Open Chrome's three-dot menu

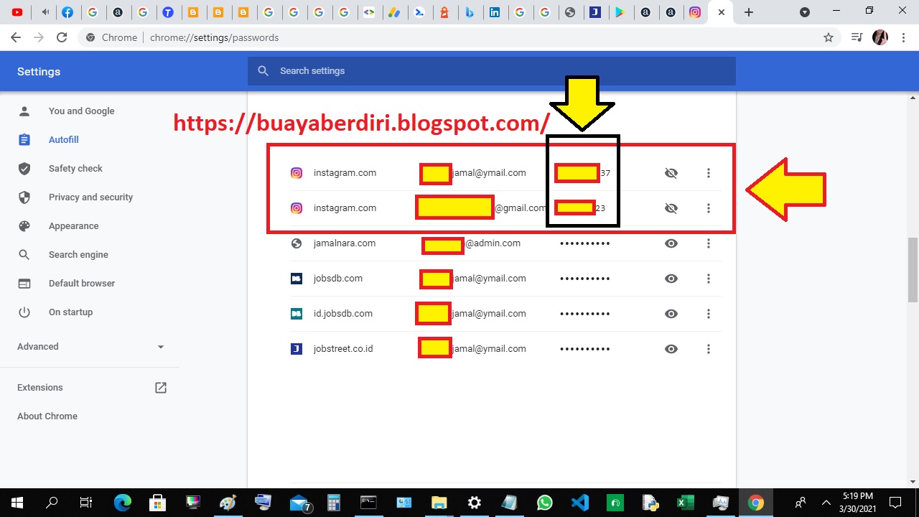click(902, 37)
